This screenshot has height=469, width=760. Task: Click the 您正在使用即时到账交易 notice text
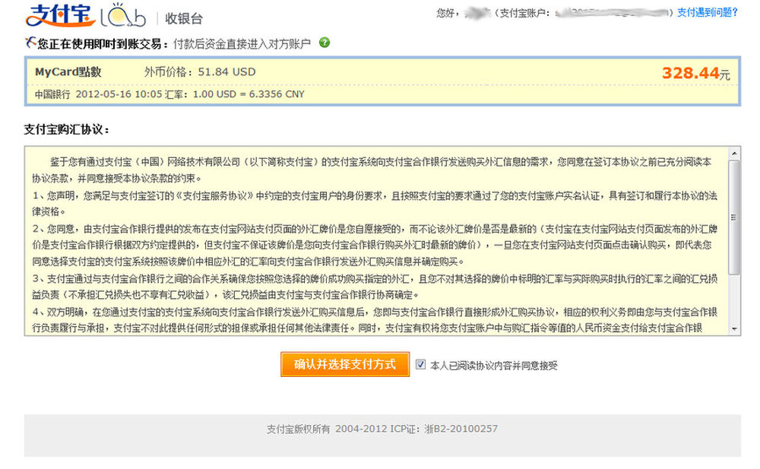coord(103,43)
